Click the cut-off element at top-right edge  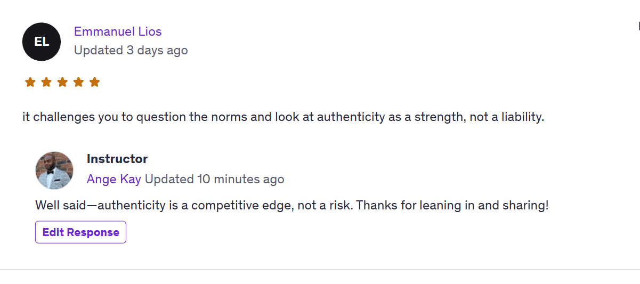click(638, 26)
